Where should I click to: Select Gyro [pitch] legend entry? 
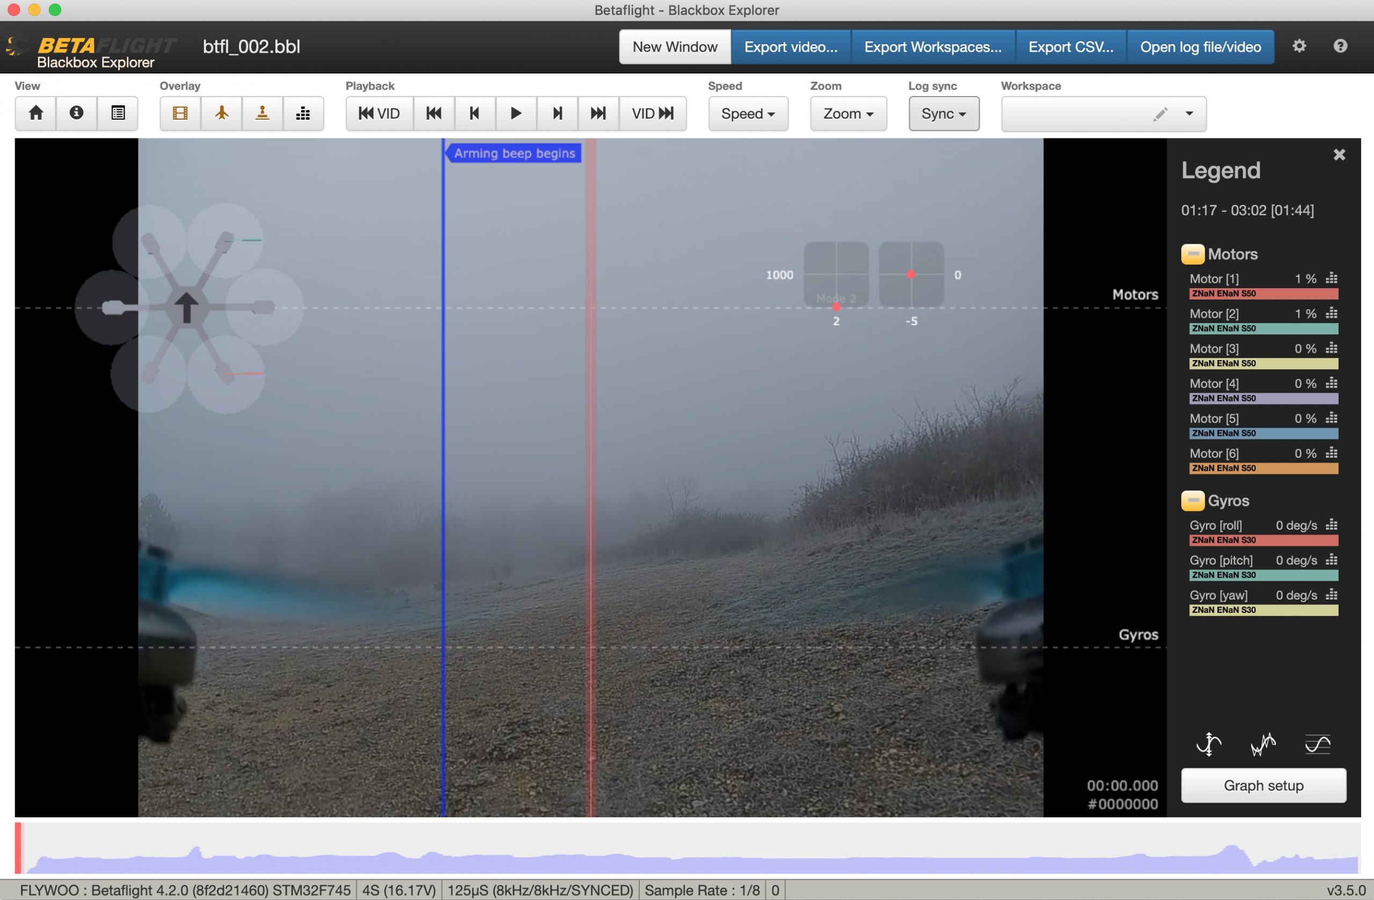(x=1221, y=560)
